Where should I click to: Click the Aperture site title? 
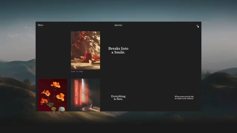pos(118,25)
